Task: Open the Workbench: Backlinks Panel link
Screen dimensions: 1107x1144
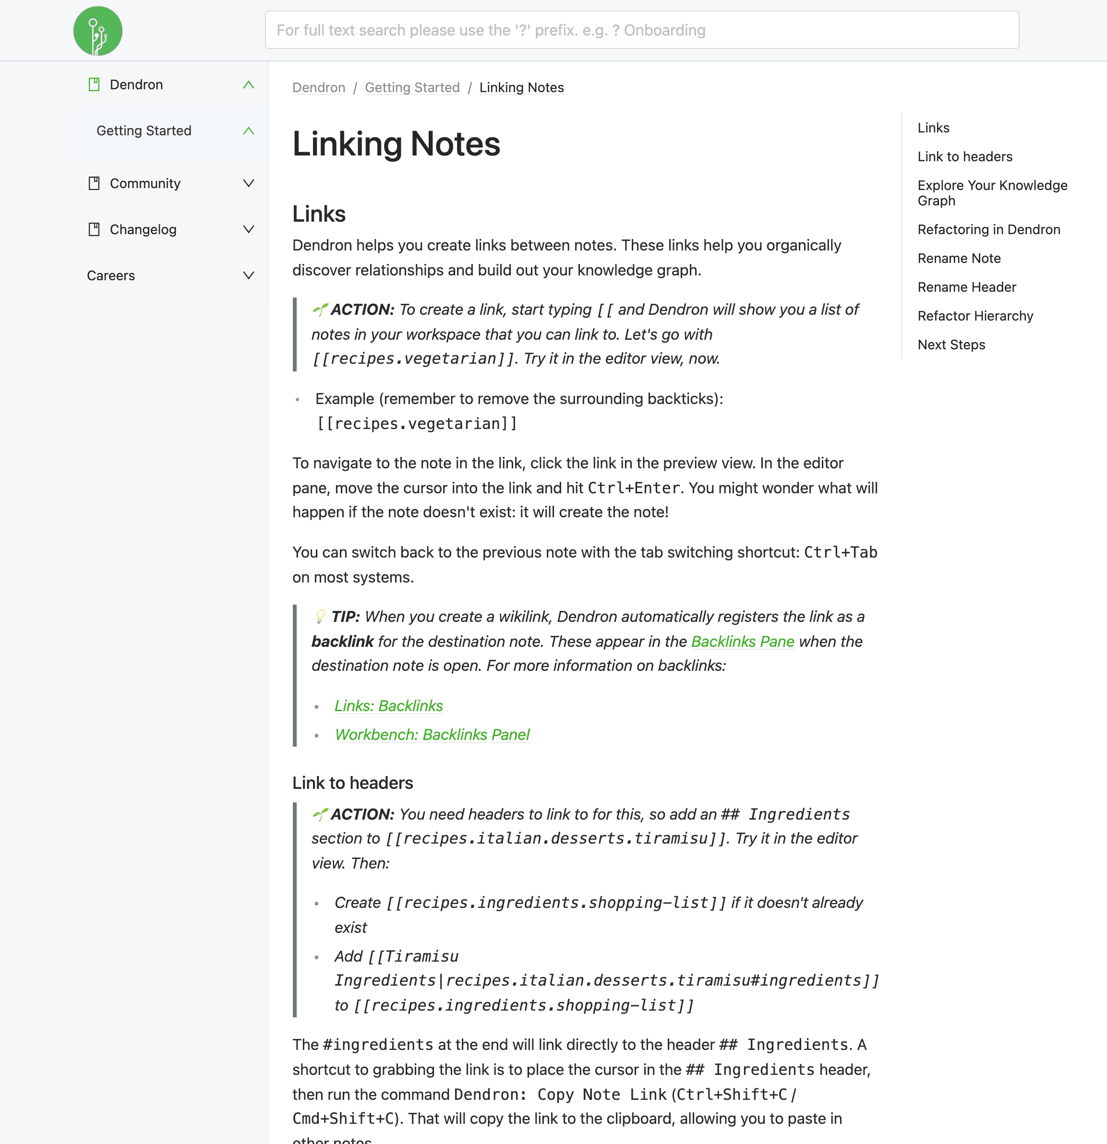Action: (432, 734)
